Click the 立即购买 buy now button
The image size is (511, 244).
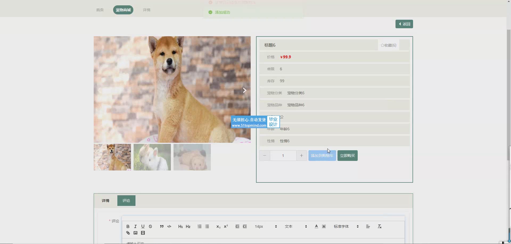tap(347, 156)
